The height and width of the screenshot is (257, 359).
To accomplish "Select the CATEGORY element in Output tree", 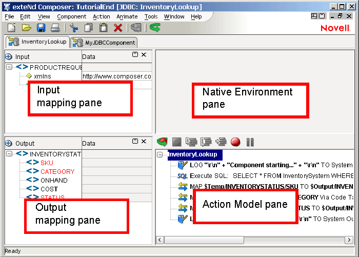I will (x=57, y=171).
